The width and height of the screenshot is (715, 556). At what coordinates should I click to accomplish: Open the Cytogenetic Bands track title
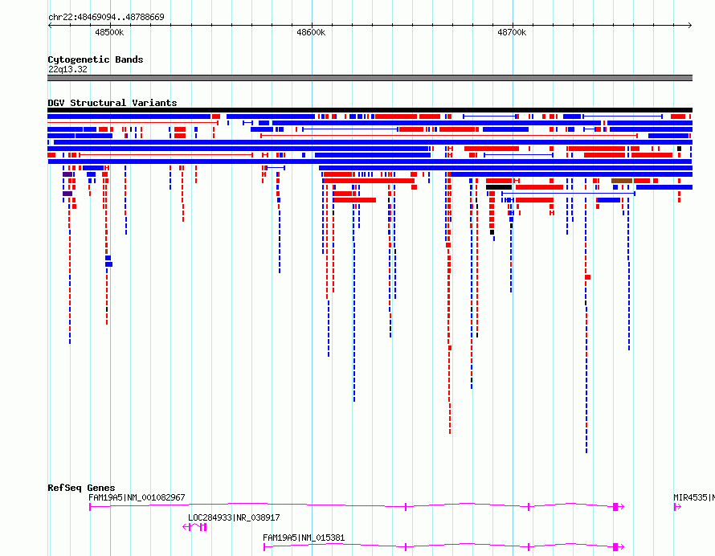point(96,59)
